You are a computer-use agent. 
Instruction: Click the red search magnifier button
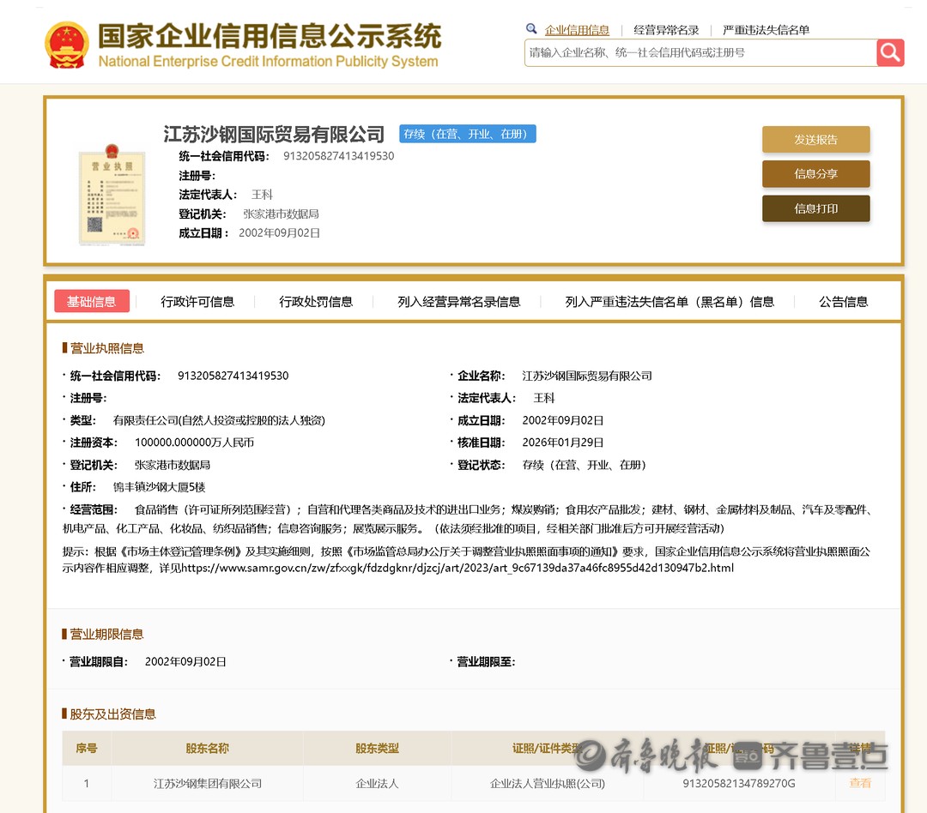coord(890,52)
